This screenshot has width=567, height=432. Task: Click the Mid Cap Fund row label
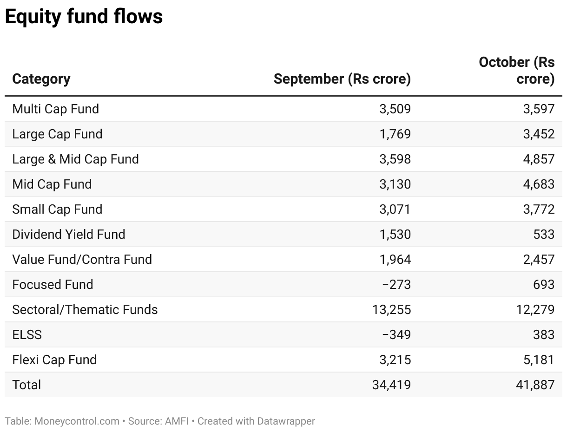click(x=52, y=184)
